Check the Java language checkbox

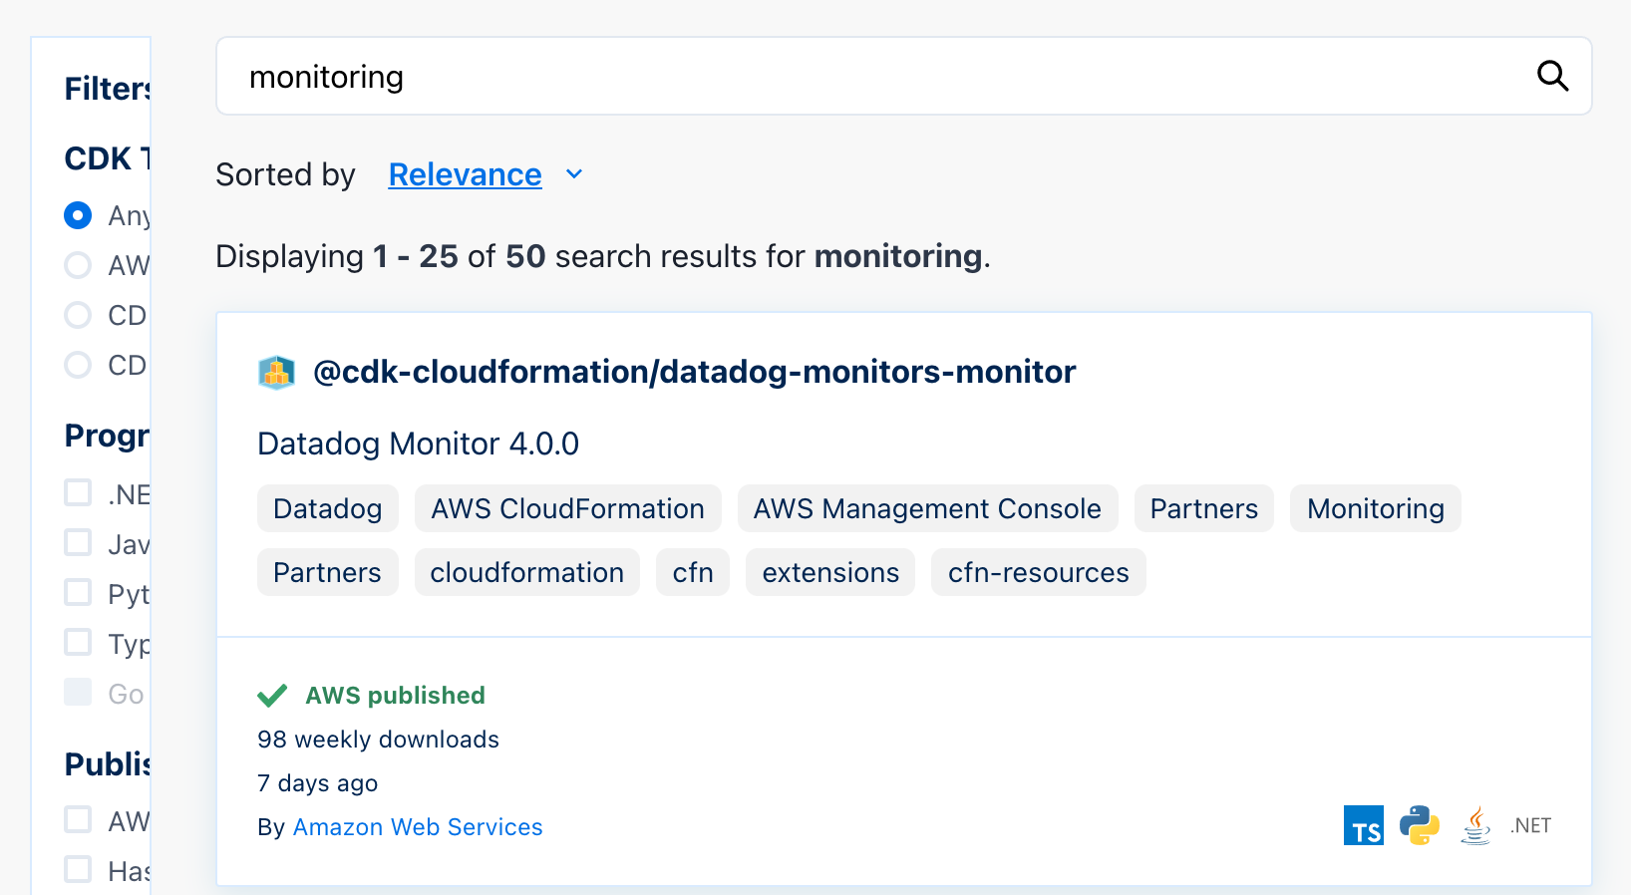point(78,542)
